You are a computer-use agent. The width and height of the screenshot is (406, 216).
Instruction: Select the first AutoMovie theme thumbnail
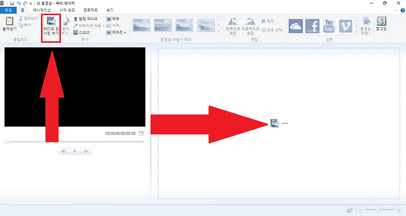pyautogui.click(x=142, y=25)
